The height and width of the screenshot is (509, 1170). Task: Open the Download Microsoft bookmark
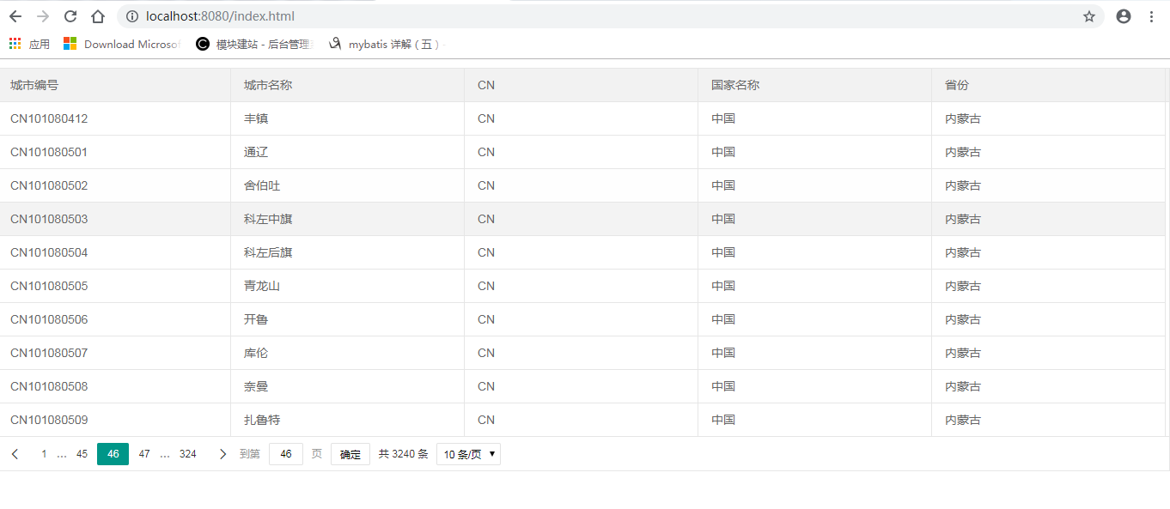[x=121, y=44]
